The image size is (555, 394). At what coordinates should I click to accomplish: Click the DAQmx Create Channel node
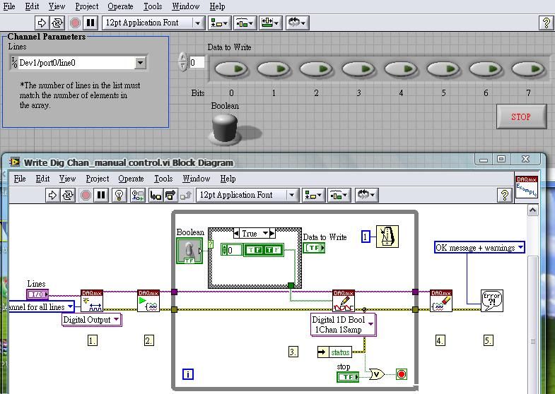(92, 301)
